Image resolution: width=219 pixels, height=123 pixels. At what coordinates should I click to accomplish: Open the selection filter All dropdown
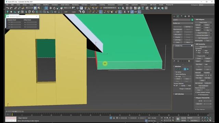pyautogui.click(x=29, y=8)
